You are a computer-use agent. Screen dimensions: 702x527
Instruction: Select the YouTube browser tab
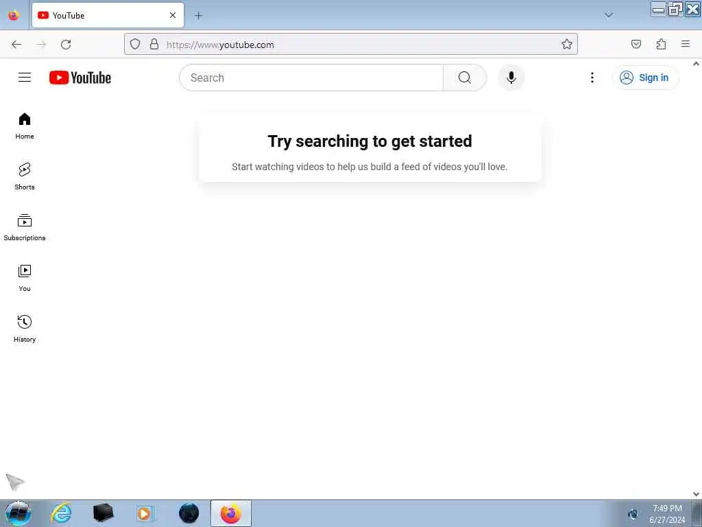click(x=108, y=15)
